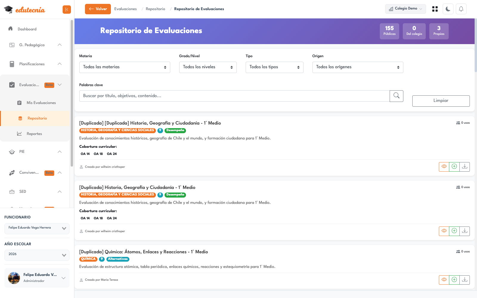Open notifications bell
Screen dimensions: 477x298
click(x=461, y=9)
